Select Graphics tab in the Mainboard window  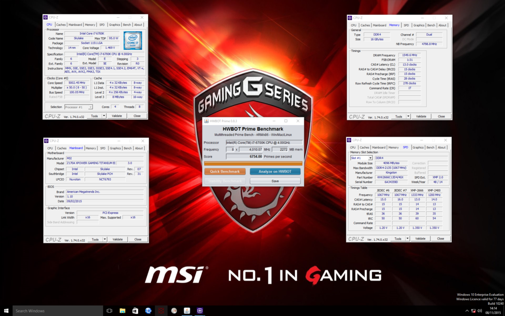[x=115, y=148]
